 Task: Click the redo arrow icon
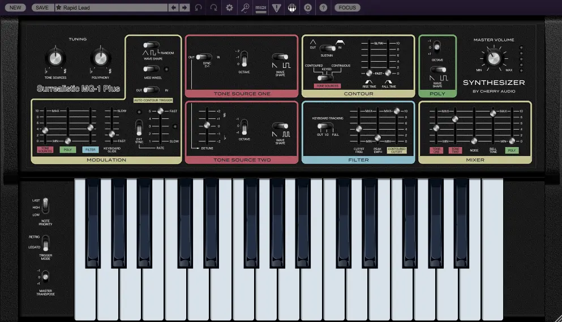[x=213, y=8]
